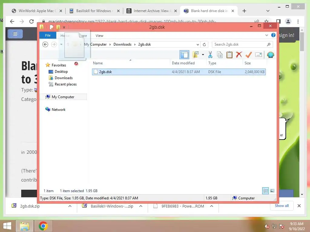Click the magnifier icon in Explorer search box
The width and height of the screenshot is (310, 232).
point(269,44)
